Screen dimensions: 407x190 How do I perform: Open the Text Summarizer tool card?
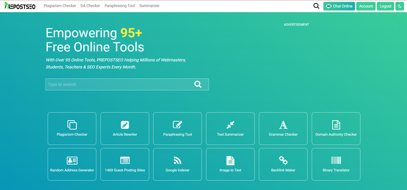[x=230, y=128]
